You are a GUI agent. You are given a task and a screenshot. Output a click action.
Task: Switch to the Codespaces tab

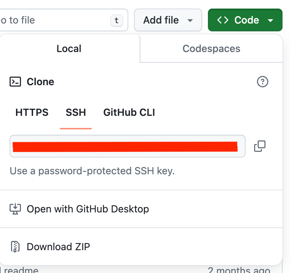[x=211, y=48]
